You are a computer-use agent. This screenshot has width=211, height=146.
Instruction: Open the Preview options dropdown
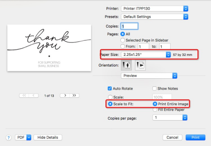(x=149, y=76)
